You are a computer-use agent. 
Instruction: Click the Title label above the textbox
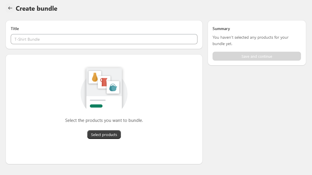[x=14, y=29]
